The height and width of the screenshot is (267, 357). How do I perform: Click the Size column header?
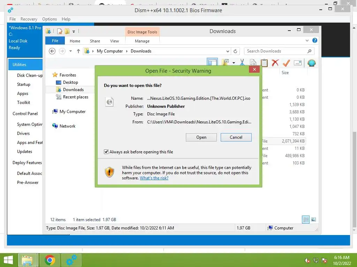(285, 73)
